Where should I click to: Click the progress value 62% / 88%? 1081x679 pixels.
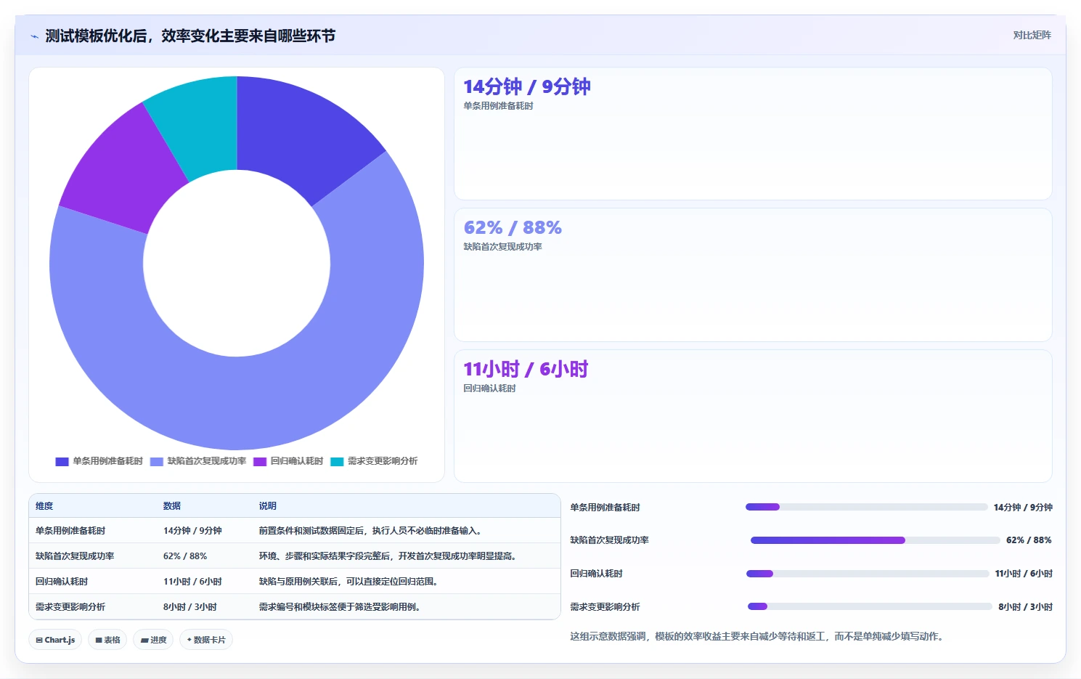tap(1029, 540)
